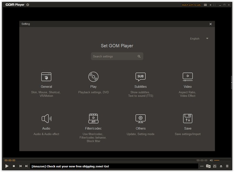Close the Setting dialog
234x172 pixels.
point(210,24)
